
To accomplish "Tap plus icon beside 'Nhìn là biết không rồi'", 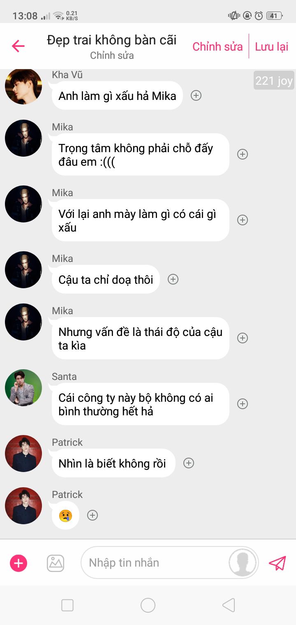I will click(x=188, y=463).
